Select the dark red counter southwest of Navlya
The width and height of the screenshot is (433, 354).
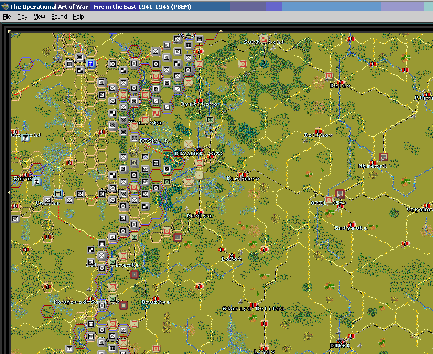pos(178,237)
